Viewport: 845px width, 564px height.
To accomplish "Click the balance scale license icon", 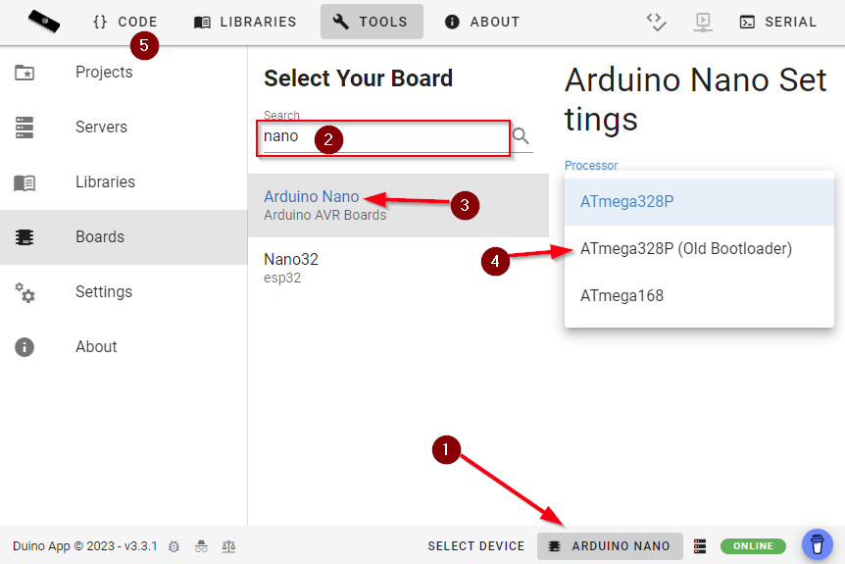I will 228,546.
